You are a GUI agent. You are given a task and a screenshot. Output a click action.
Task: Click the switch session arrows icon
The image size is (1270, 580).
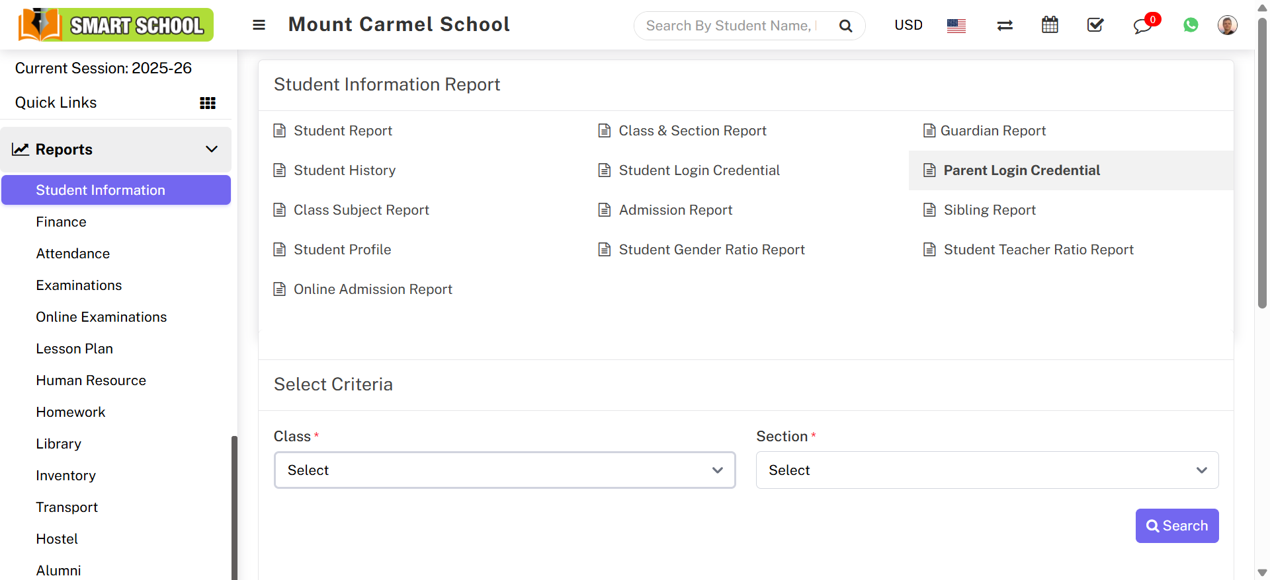(x=1005, y=26)
